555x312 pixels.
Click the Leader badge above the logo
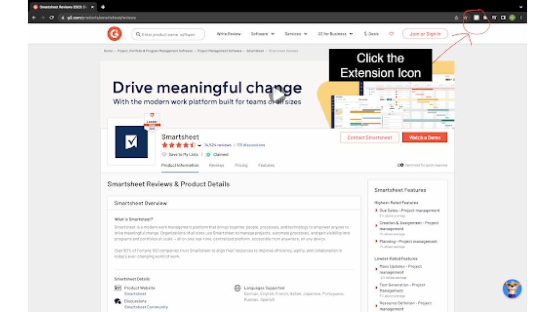tap(152, 121)
